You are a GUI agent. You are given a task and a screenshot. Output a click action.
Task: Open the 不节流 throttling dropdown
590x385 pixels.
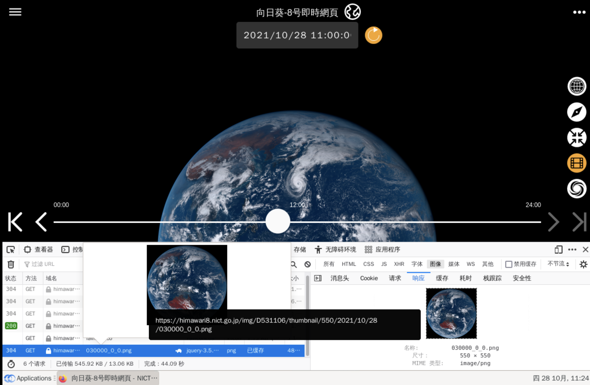pos(558,264)
